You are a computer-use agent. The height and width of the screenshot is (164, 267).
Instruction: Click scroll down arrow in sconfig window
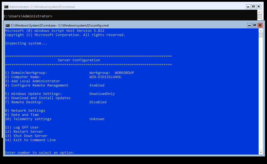coord(261,152)
